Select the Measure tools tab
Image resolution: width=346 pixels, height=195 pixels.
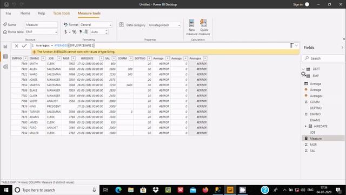(89, 13)
